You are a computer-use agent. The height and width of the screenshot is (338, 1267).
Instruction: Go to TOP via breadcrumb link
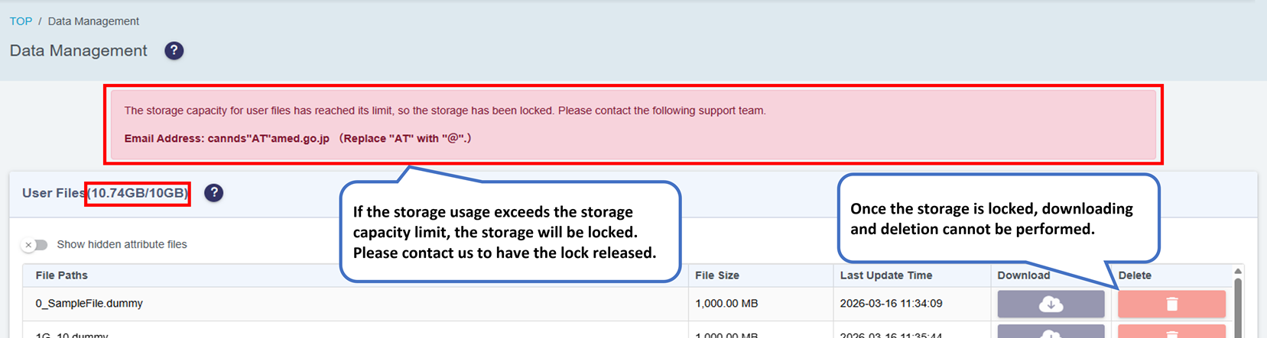(21, 21)
